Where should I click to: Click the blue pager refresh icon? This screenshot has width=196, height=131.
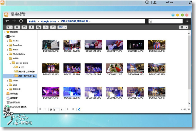pyautogui.click(x=79, y=109)
